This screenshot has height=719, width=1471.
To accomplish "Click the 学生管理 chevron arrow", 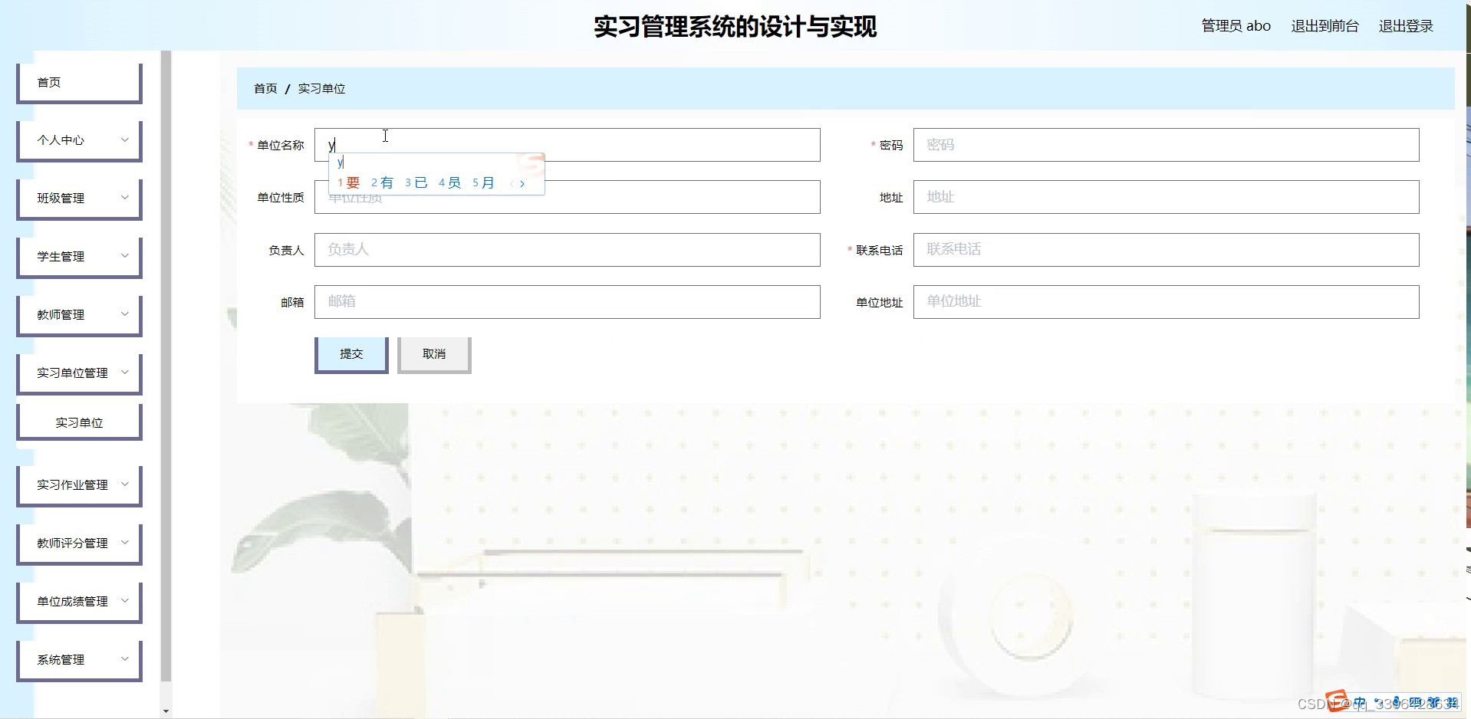I will (x=125, y=256).
